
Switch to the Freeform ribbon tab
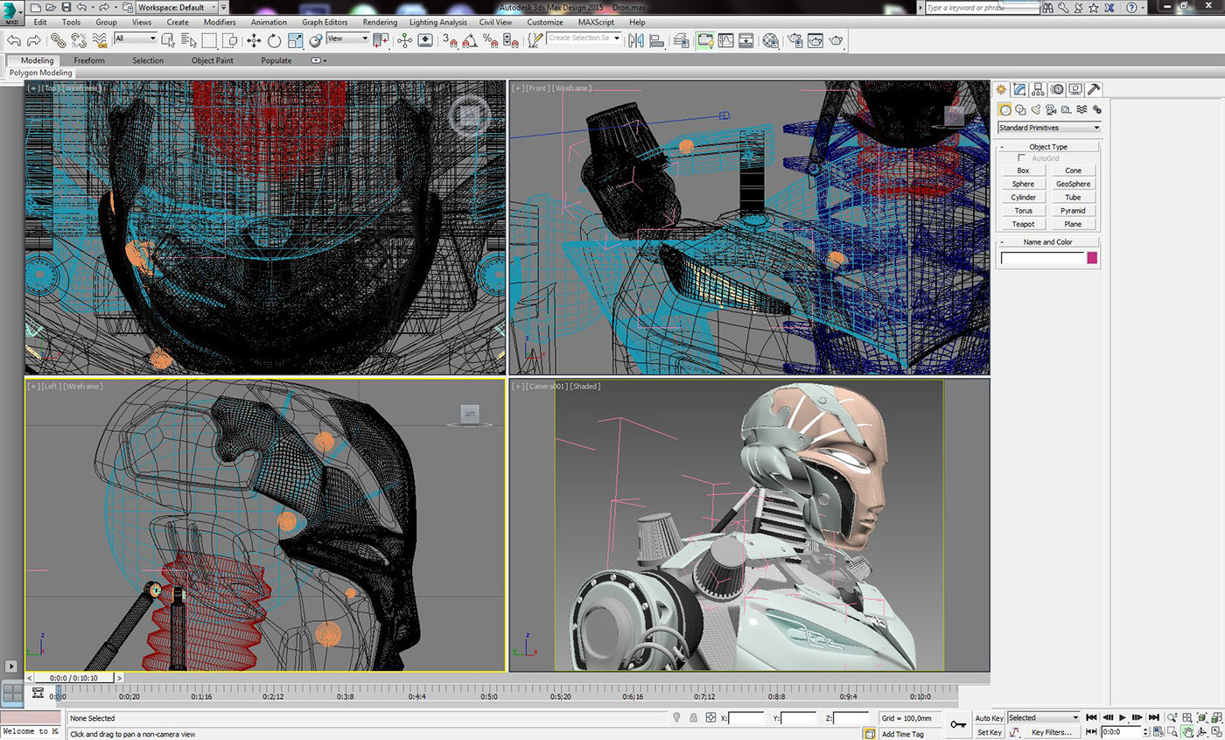[x=89, y=60]
